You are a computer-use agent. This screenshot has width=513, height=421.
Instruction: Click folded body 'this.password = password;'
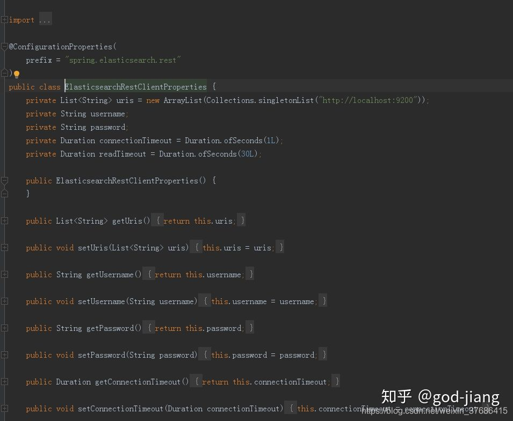pyautogui.click(x=263, y=355)
